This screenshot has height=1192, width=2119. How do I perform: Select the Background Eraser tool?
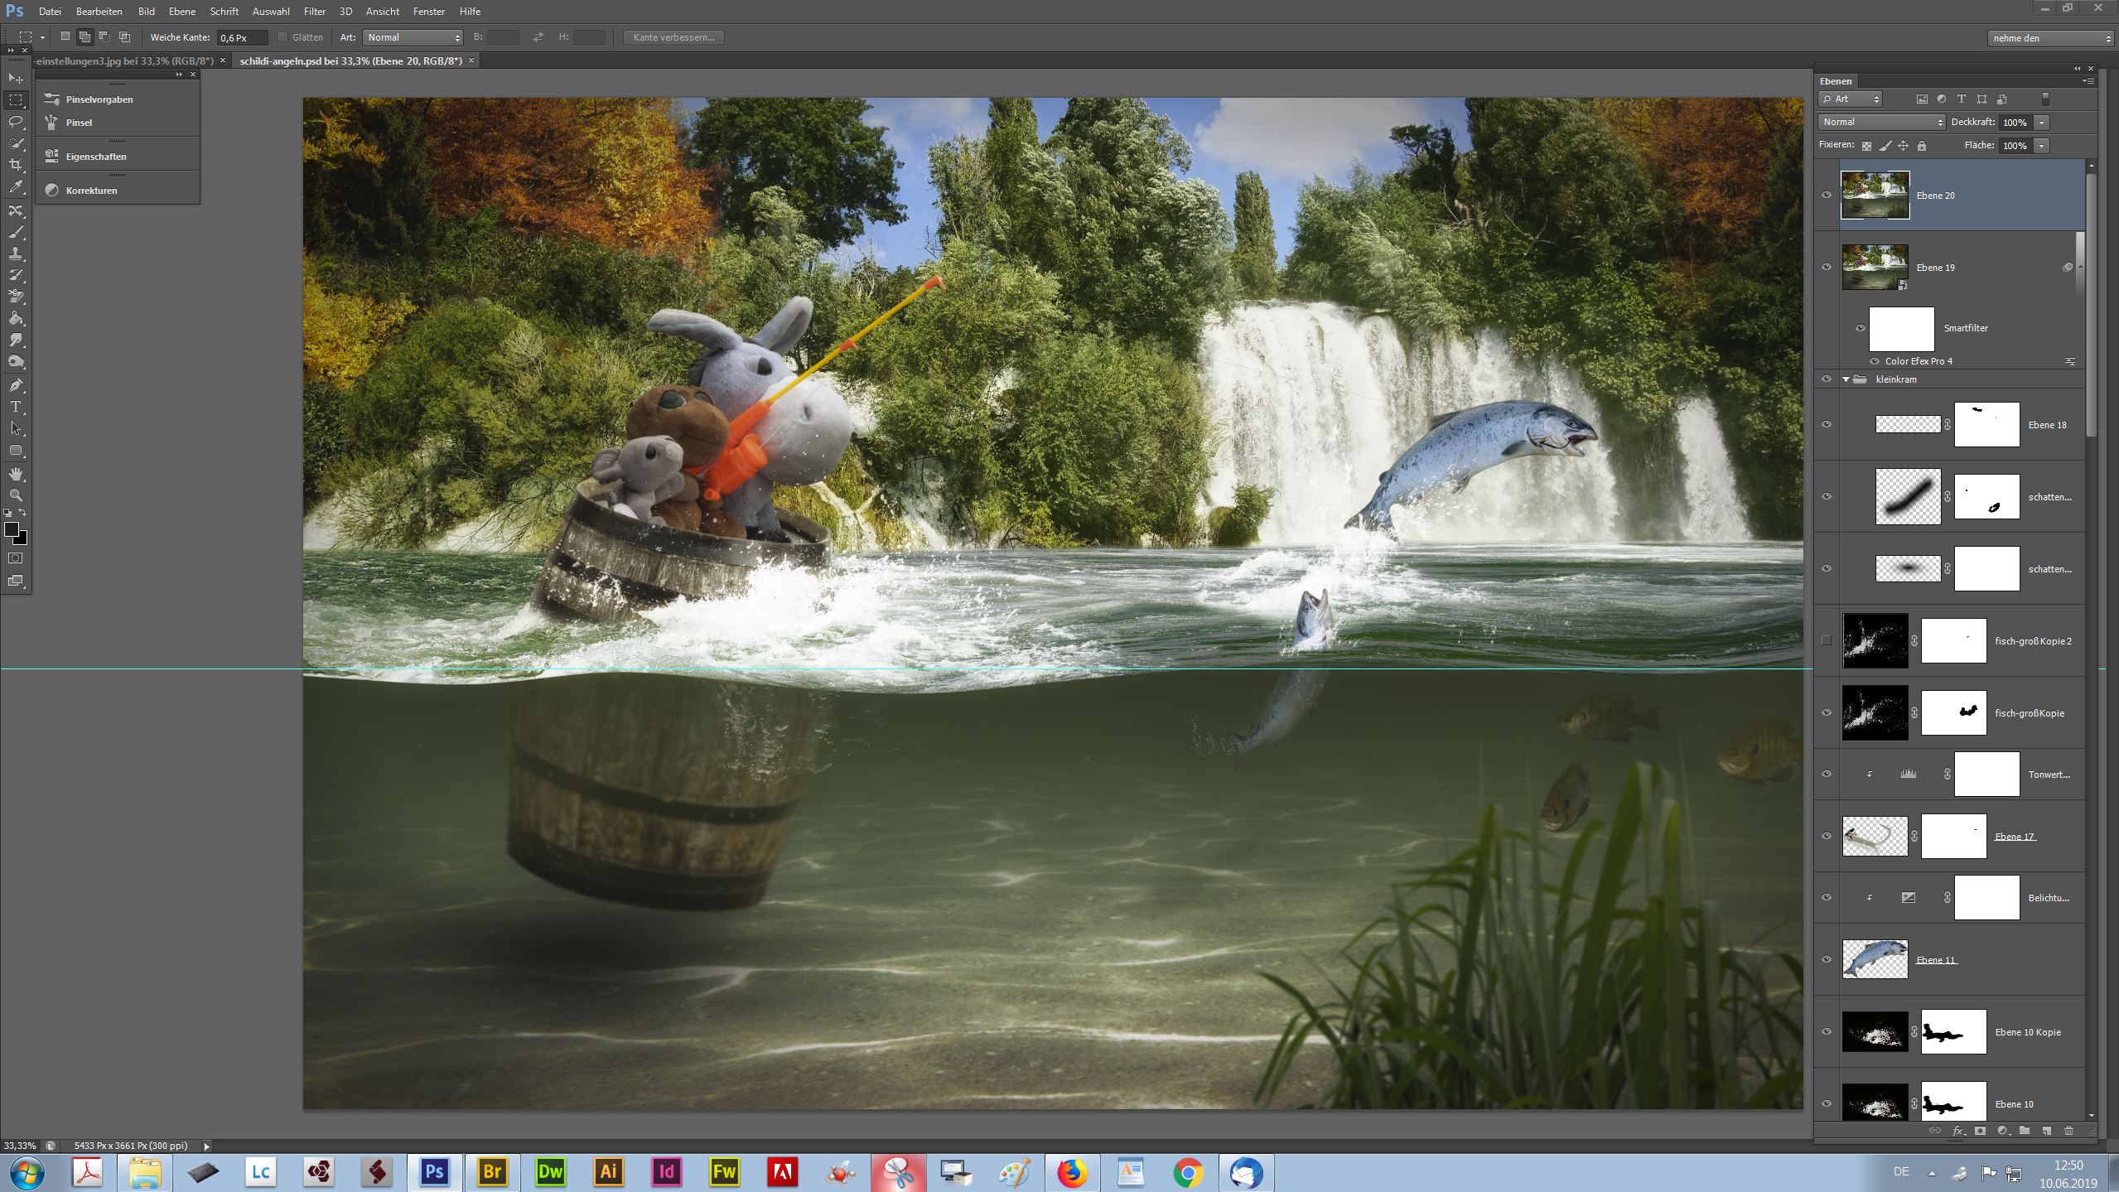pos(16,297)
